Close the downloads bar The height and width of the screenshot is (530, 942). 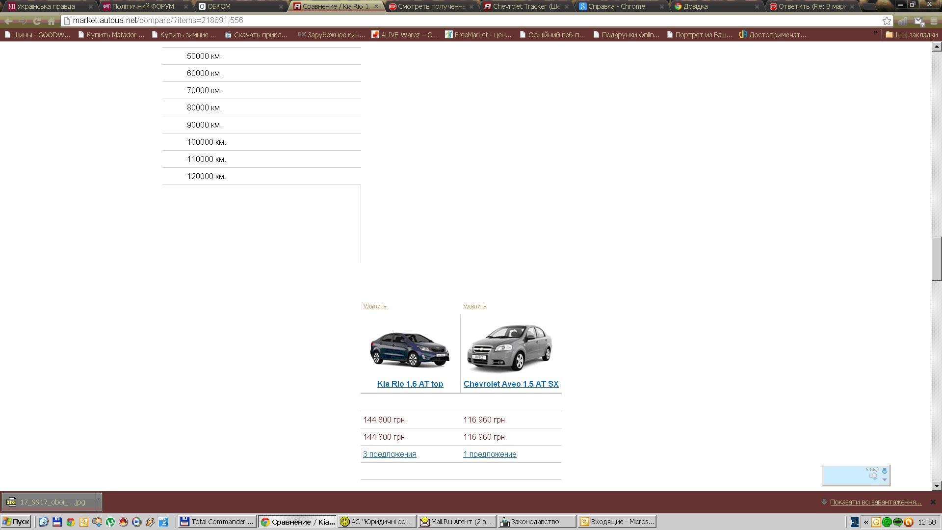point(933,502)
